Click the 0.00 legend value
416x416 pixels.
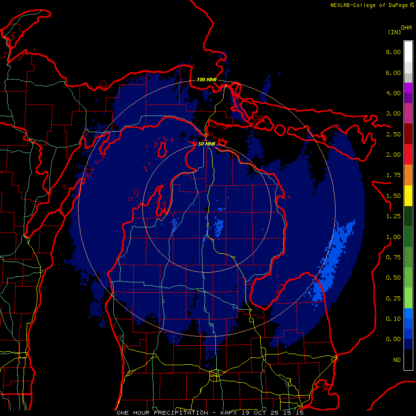(393, 339)
